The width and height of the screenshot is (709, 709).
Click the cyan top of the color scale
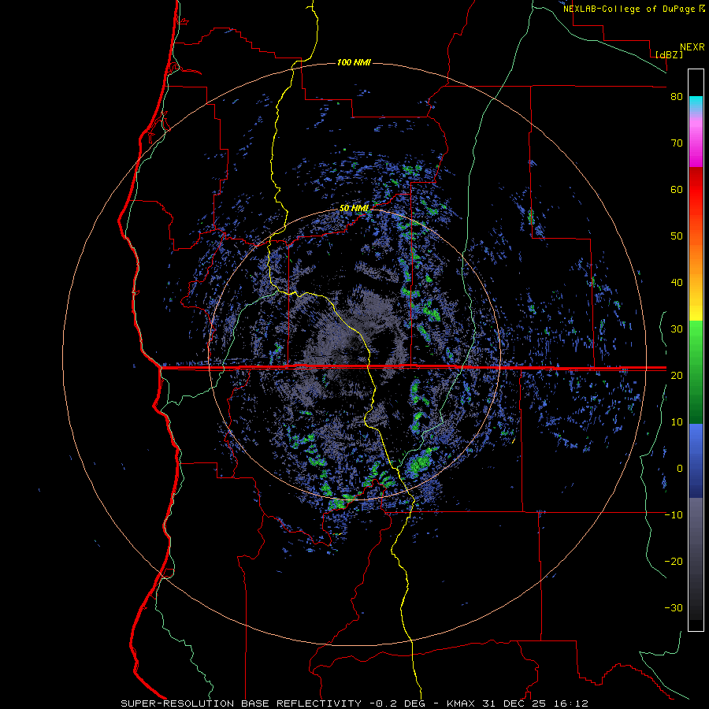(696, 104)
